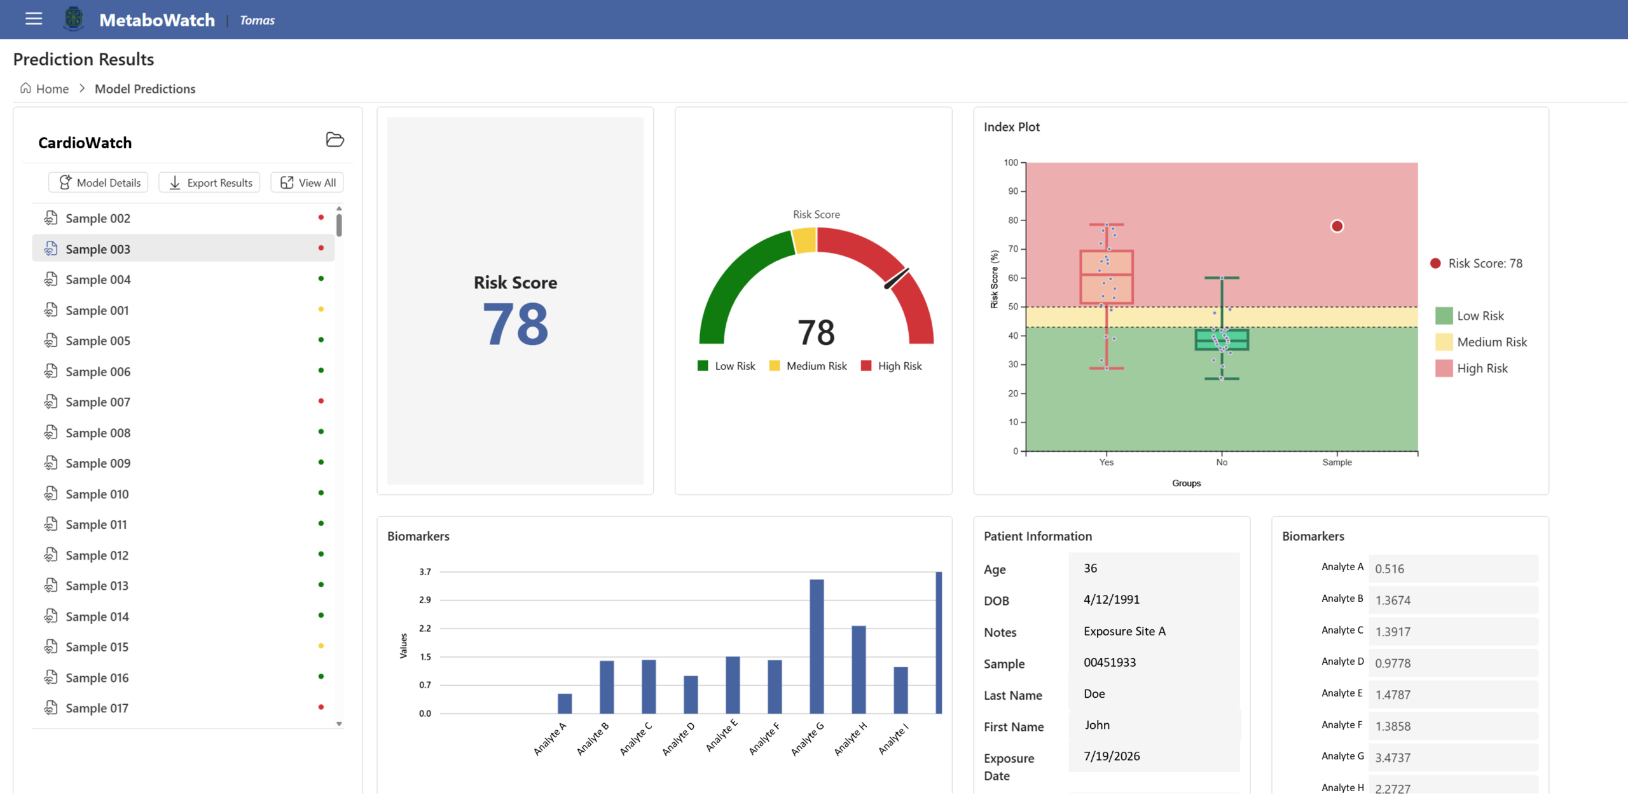Toggle the High Risk gauge legend entry
The image size is (1628, 802).
(x=891, y=365)
